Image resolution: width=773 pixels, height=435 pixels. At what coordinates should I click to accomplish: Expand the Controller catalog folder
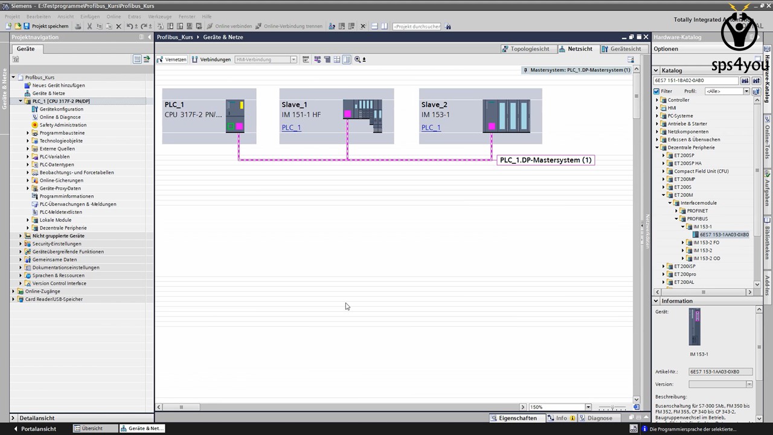pyautogui.click(x=657, y=100)
